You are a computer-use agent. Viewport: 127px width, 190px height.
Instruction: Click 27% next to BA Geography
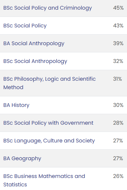pyautogui.click(x=118, y=158)
